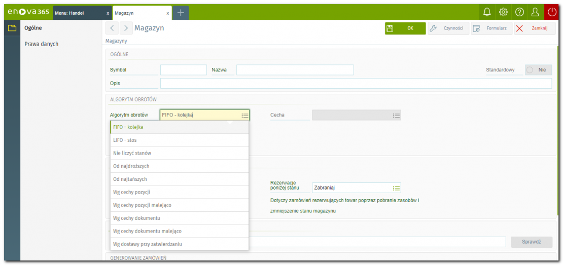563x265 pixels.
Task: Click the red power logout icon
Action: pyautogui.click(x=552, y=12)
